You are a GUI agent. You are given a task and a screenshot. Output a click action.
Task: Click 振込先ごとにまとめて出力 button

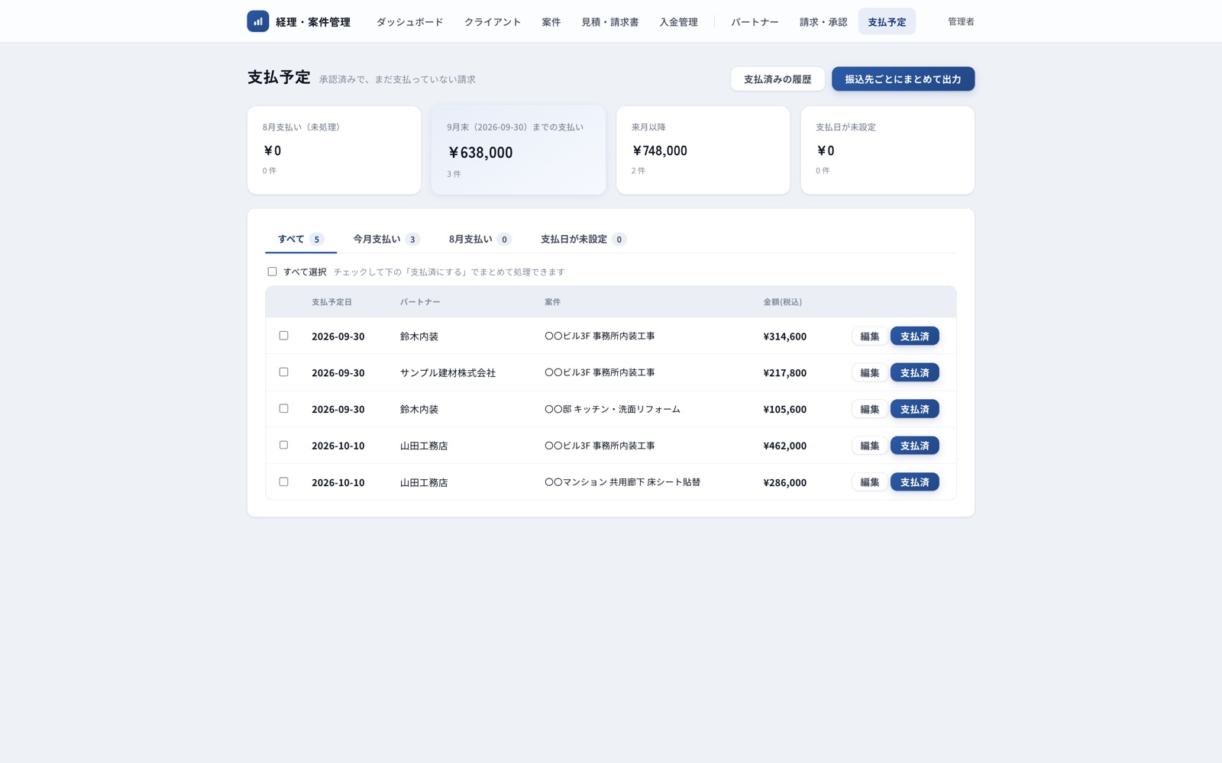(903, 79)
